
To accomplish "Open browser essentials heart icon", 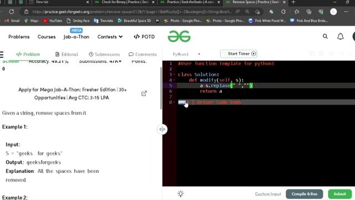I will click(321, 12).
